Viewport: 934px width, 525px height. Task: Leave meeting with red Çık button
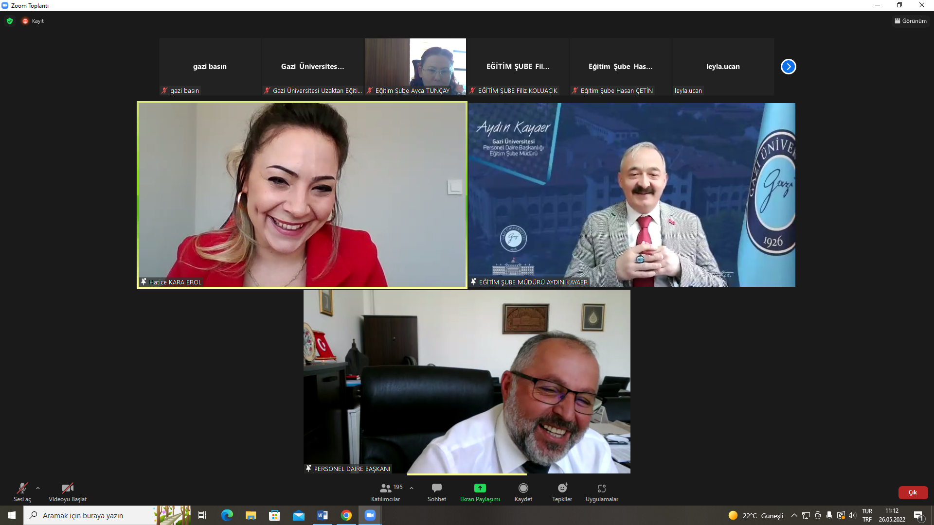tap(913, 492)
